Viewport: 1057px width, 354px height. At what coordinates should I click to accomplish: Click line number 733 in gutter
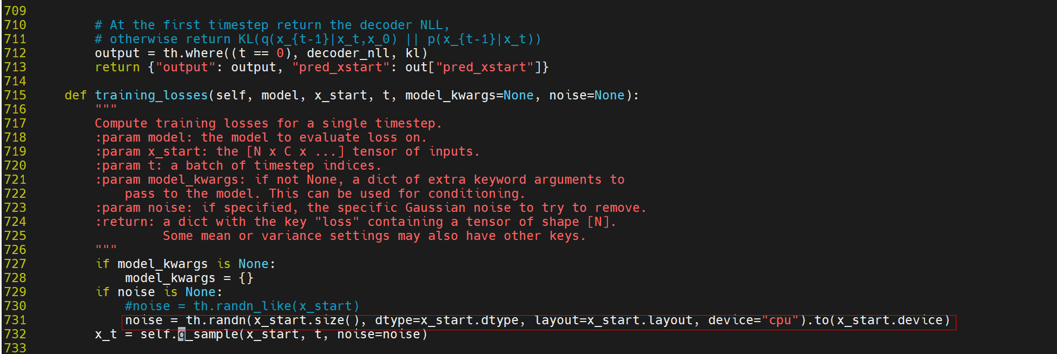click(15, 348)
